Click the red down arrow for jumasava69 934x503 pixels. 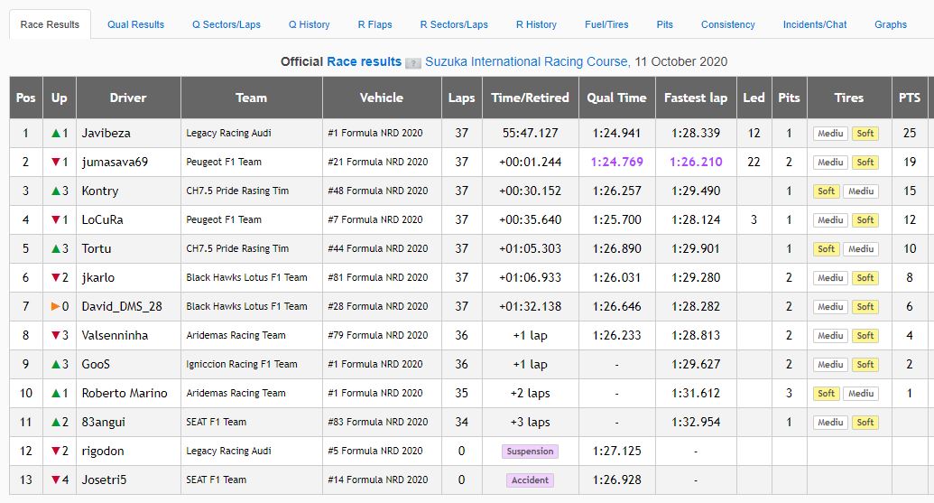pyautogui.click(x=55, y=163)
